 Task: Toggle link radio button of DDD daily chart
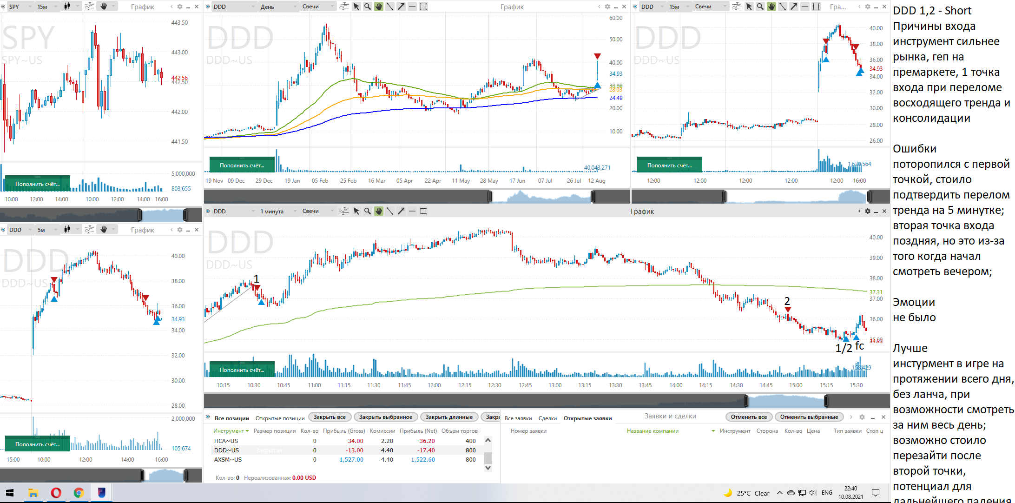coord(208,7)
